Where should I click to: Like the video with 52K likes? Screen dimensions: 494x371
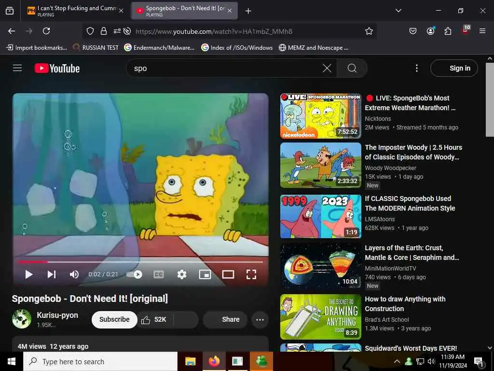(154, 320)
